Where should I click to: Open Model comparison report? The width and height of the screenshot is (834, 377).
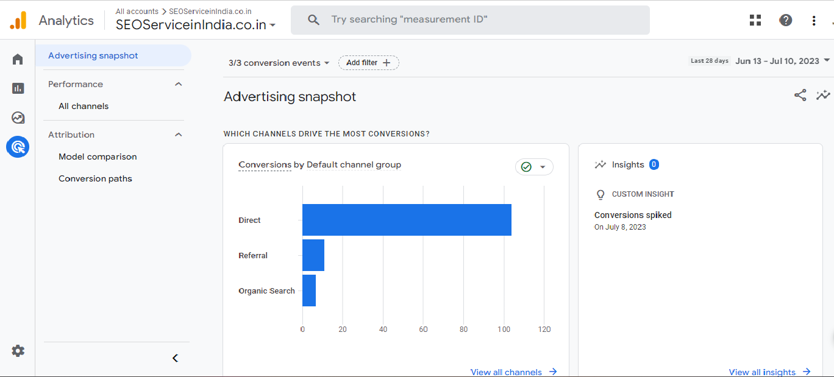98,157
